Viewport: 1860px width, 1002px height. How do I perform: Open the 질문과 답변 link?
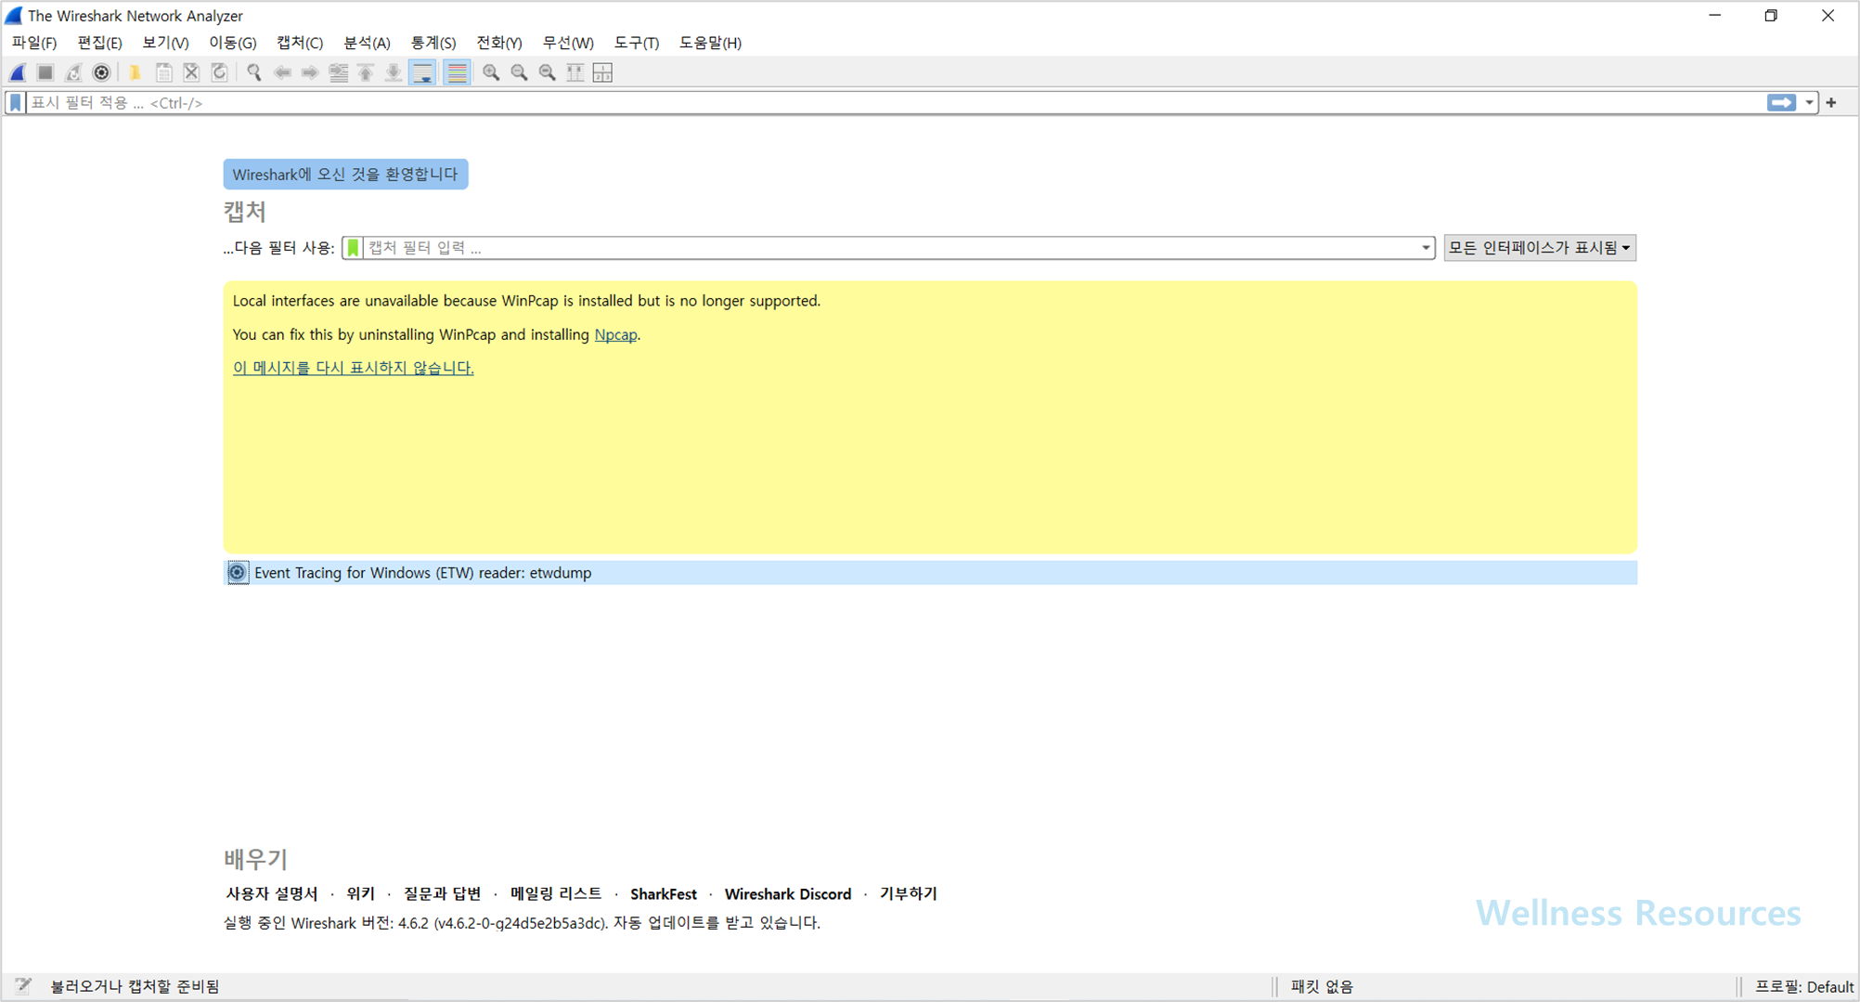(443, 893)
